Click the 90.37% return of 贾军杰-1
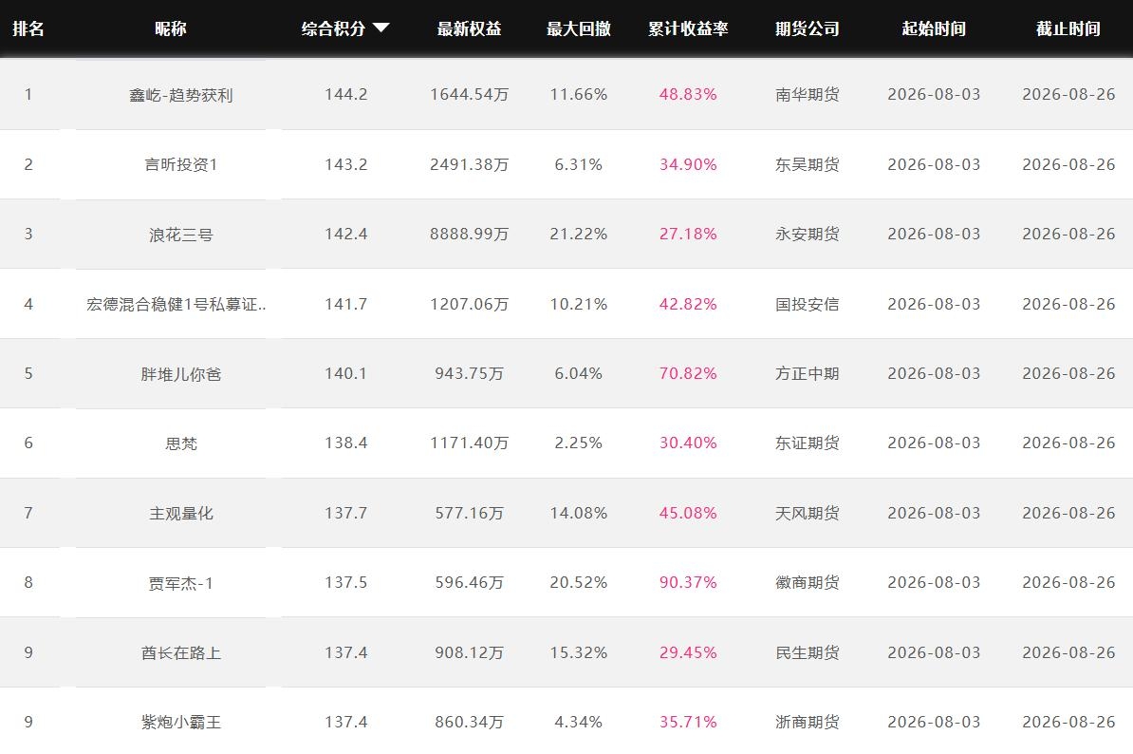The height and width of the screenshot is (754, 1133). click(x=688, y=583)
